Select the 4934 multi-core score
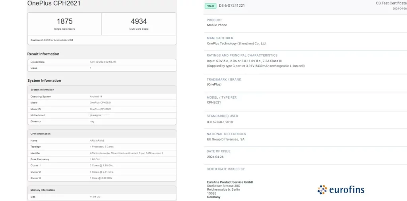 (139, 21)
